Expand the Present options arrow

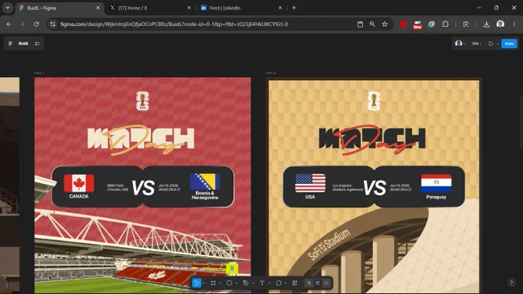click(x=498, y=44)
